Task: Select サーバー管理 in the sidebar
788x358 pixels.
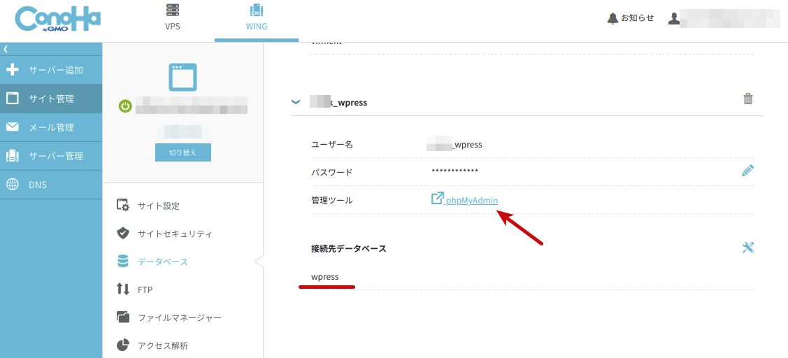Action: pyautogui.click(x=51, y=156)
